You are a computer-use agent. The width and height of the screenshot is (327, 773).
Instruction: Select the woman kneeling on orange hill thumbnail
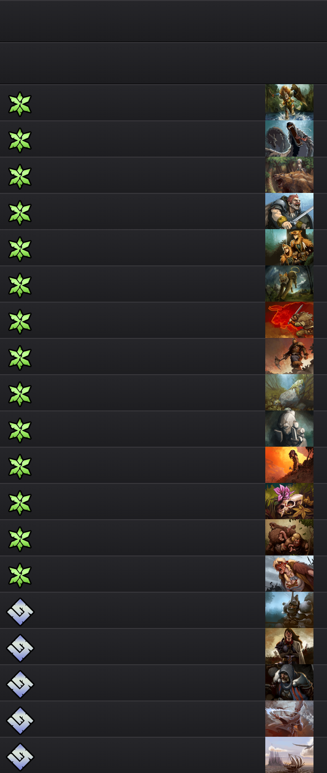click(289, 465)
